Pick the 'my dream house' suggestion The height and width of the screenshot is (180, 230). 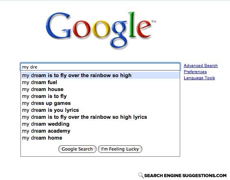(100, 89)
